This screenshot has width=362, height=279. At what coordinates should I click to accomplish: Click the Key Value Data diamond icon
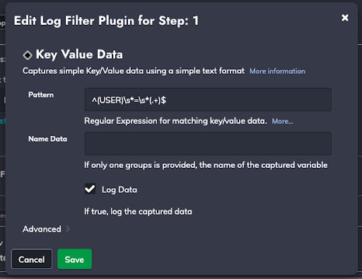coord(28,55)
